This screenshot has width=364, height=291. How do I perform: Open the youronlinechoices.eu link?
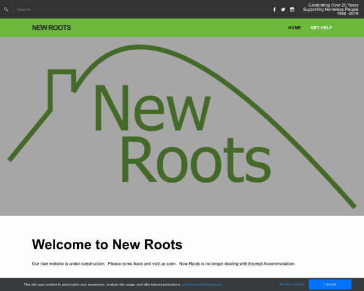click(x=202, y=284)
